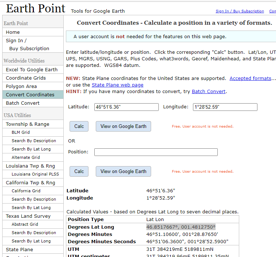Select BLM Grid sub-item
The image size is (276, 257).
(x=21, y=133)
